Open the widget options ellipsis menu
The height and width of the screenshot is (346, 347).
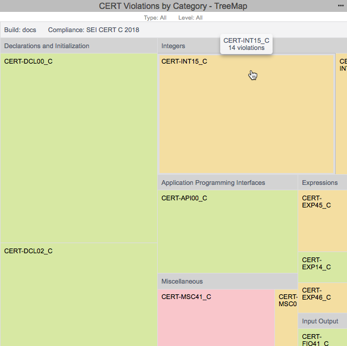(x=340, y=6)
